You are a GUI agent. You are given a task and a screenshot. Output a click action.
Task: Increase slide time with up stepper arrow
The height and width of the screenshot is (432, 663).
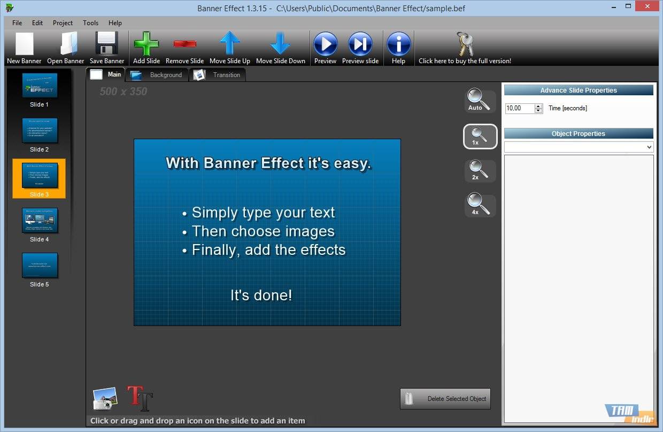click(538, 106)
